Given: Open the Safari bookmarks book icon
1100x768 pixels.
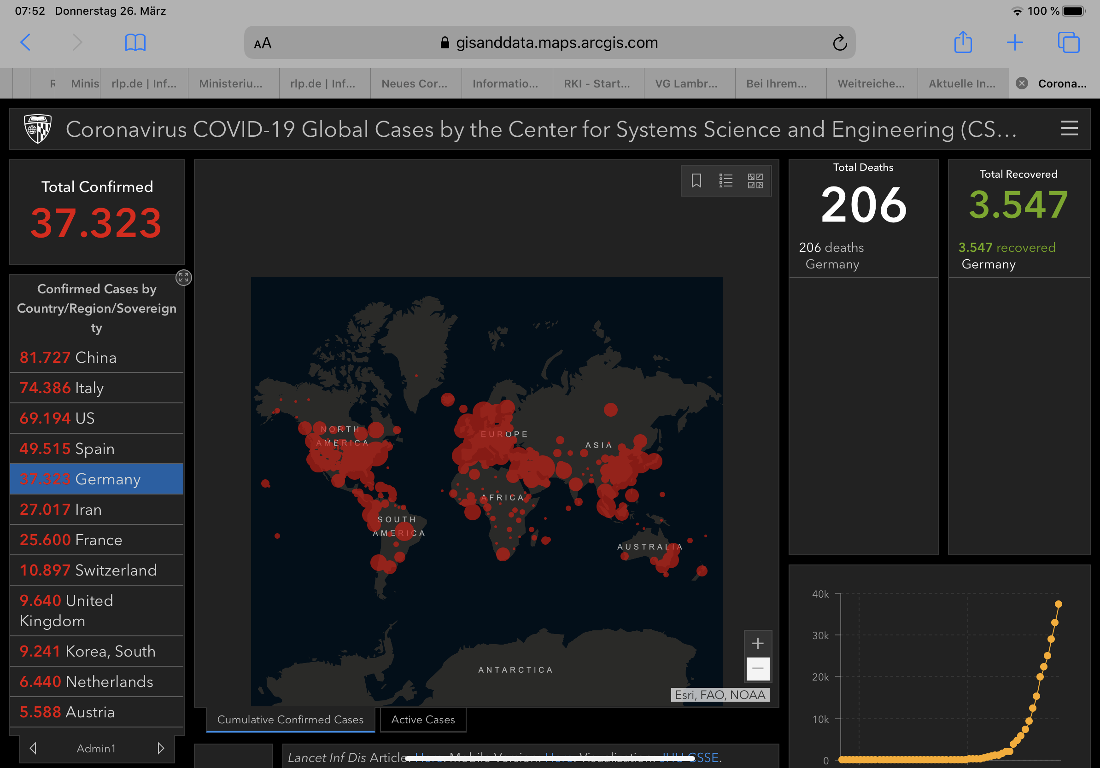Looking at the screenshot, I should coord(135,43).
